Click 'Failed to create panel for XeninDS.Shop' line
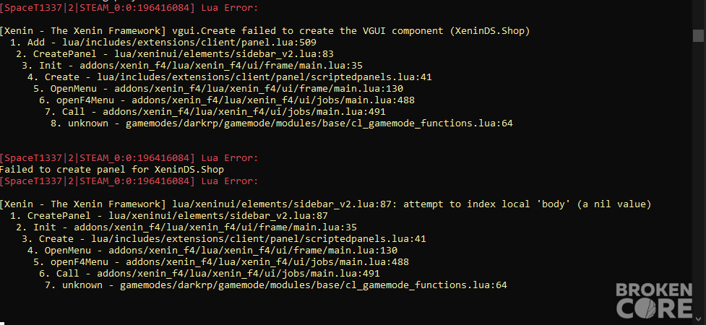The image size is (706, 325). click(x=112, y=170)
